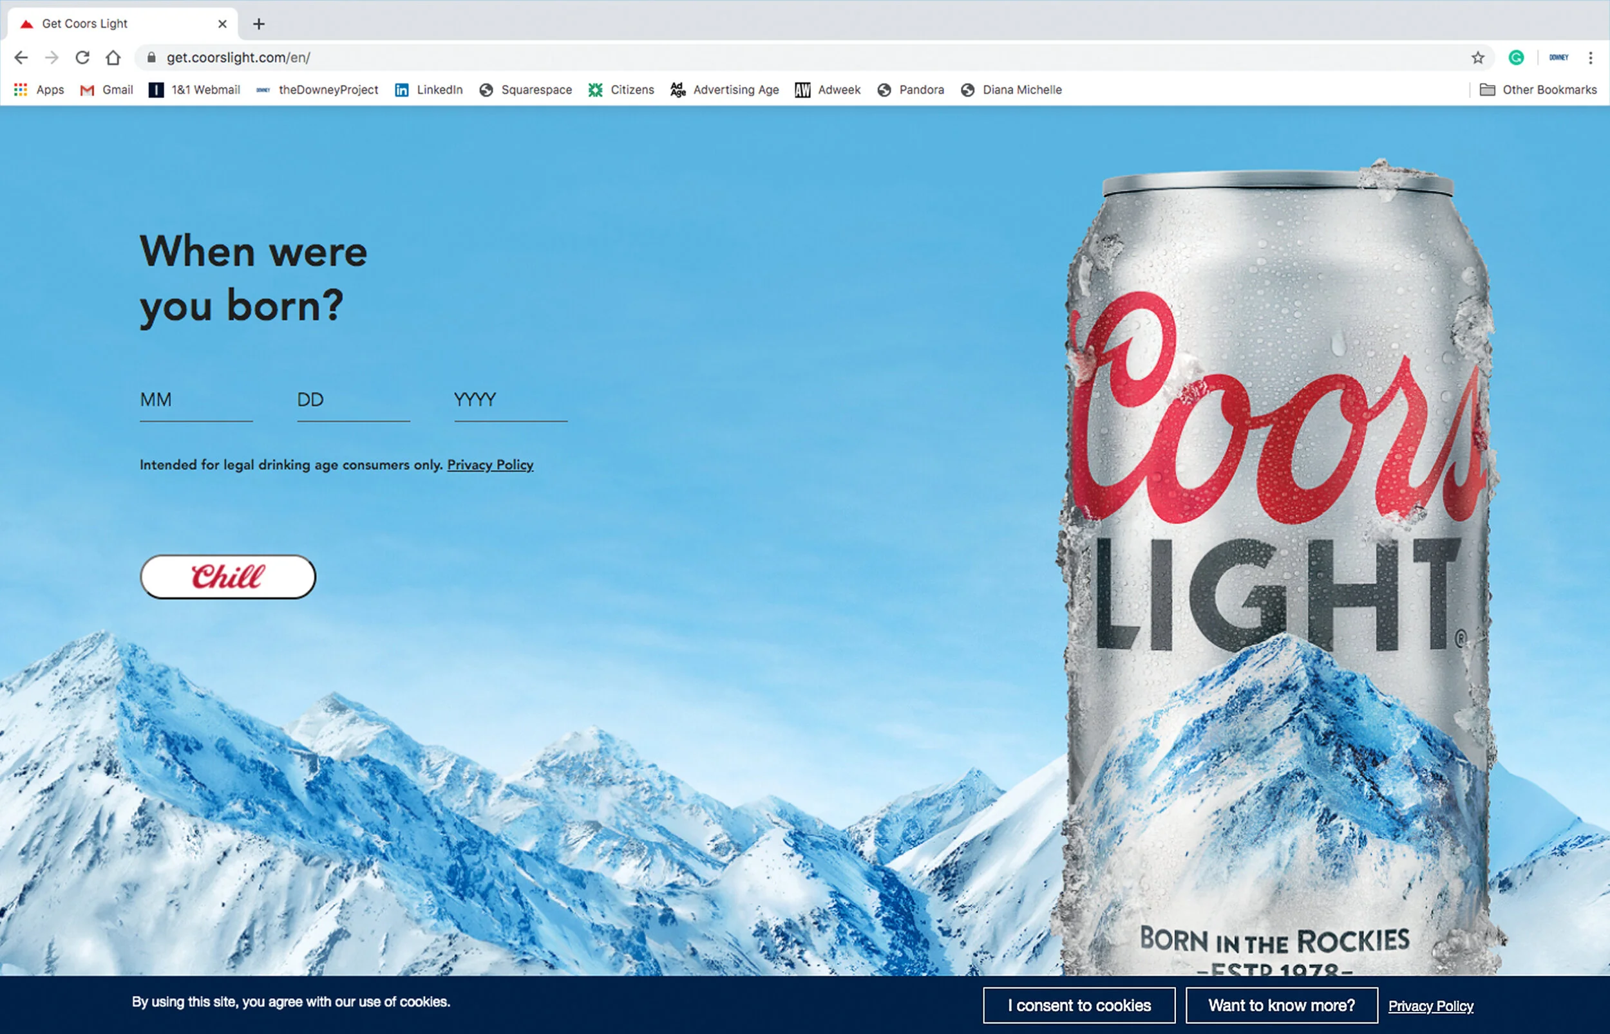
Task: Open the Adweek bookmark
Action: coord(827,90)
